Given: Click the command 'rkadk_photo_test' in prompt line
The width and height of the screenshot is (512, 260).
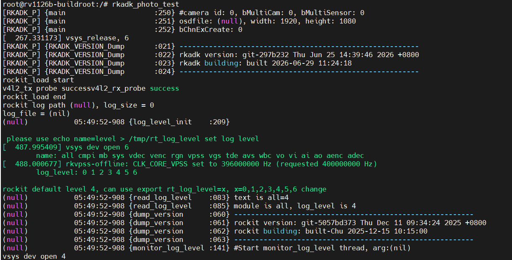Looking at the screenshot, I should 146,4.
